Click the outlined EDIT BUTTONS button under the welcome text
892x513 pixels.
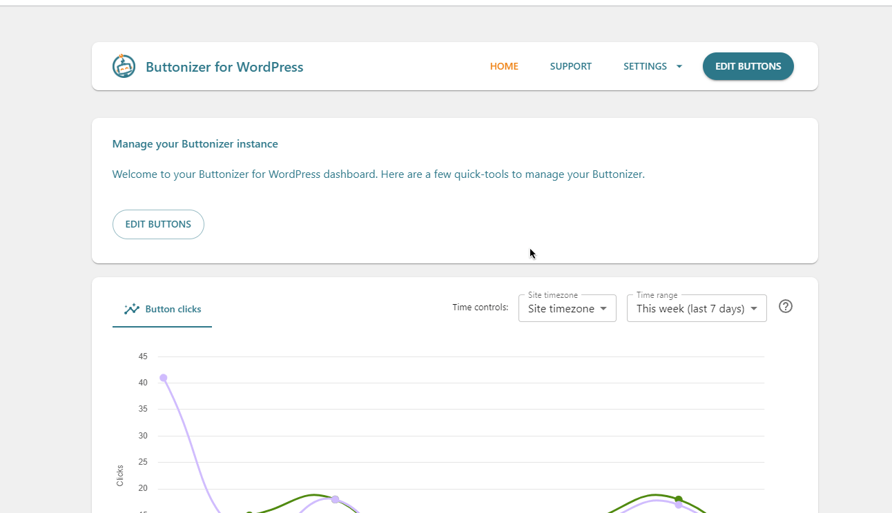point(158,224)
